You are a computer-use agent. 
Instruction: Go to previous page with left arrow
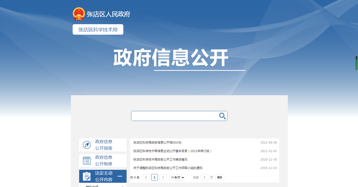(146, 178)
